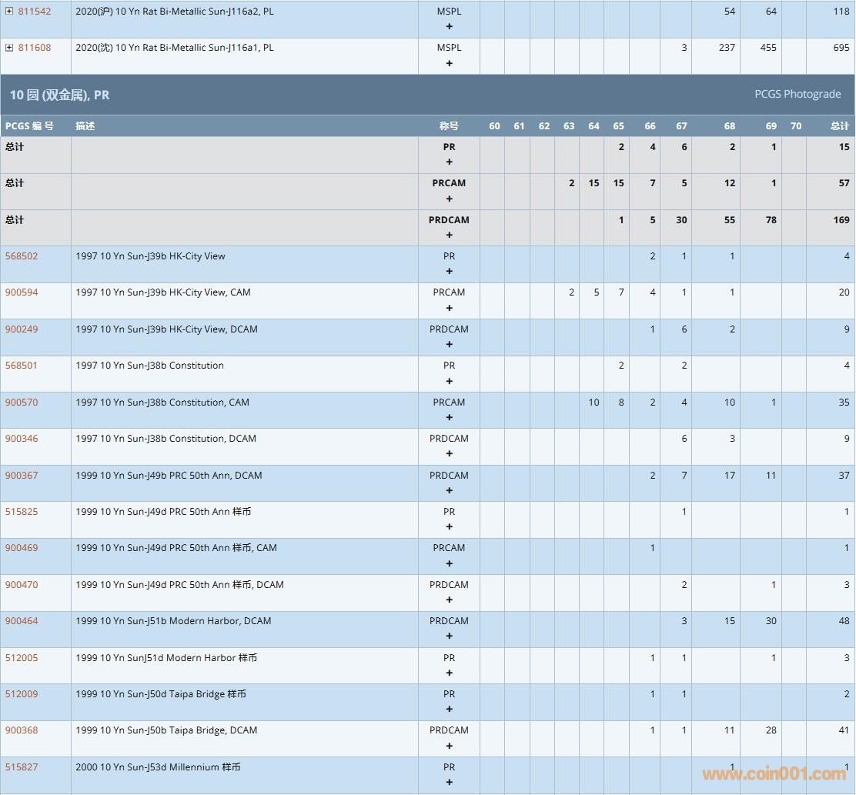Viewport: 856px width, 795px height.
Task: Open PCGS number 900594 link
Action: (22, 292)
